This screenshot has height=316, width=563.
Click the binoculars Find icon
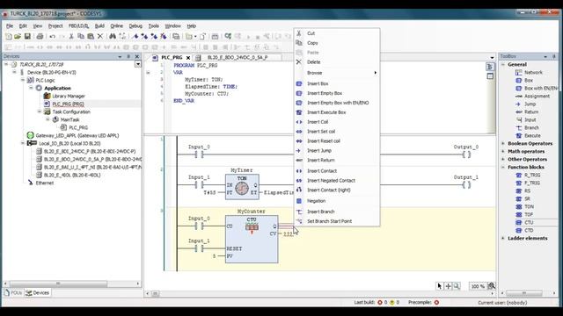pyautogui.click(x=113, y=36)
